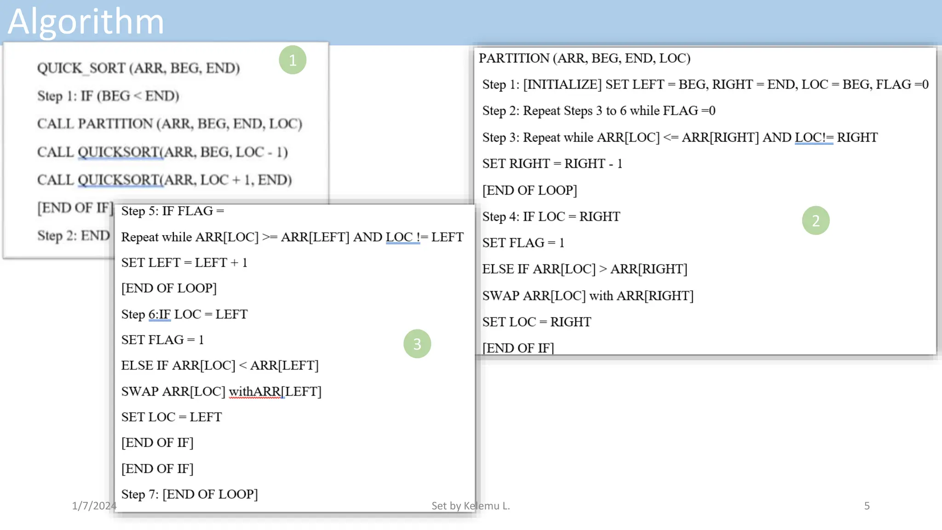Click 'Step 4: IF LOC = RIGHT' line
Image resolution: width=942 pixels, height=530 pixels.
coord(551,216)
